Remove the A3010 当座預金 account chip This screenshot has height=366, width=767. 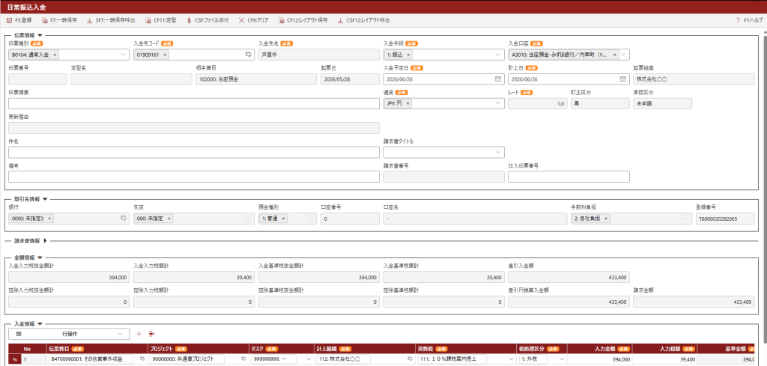click(x=615, y=55)
